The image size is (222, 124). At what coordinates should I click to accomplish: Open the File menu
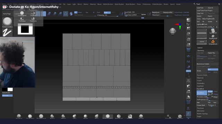[64, 4]
